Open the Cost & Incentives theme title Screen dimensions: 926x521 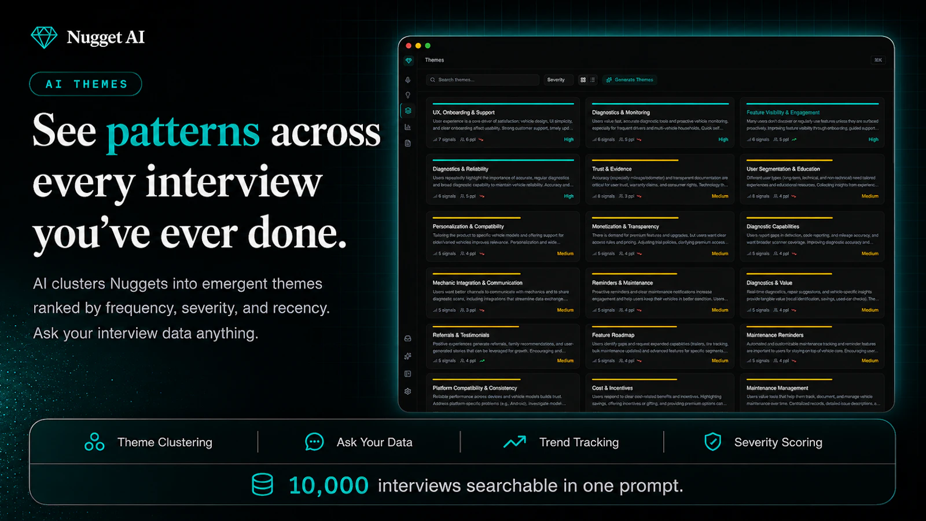coord(612,388)
